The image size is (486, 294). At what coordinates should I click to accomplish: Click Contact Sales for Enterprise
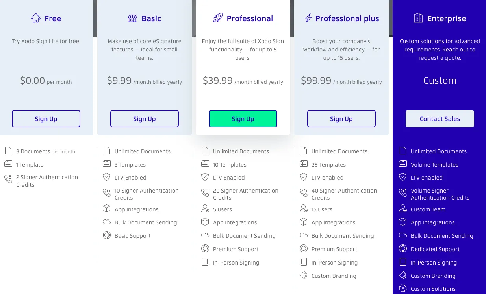[440, 119]
